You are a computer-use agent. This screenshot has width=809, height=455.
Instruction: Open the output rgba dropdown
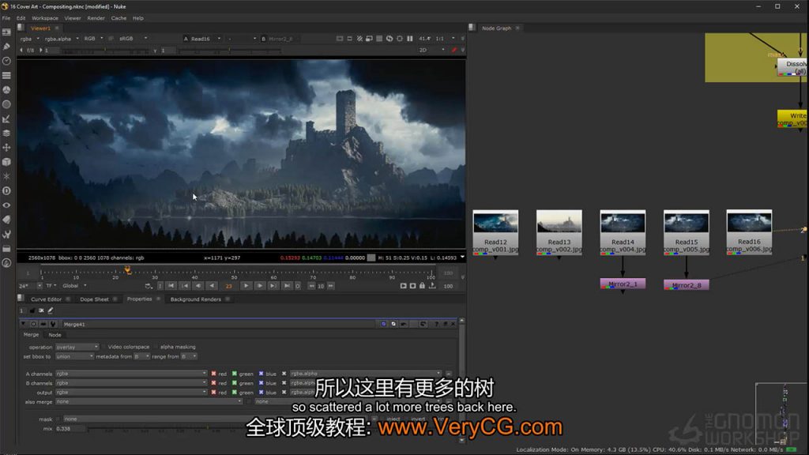tap(131, 393)
